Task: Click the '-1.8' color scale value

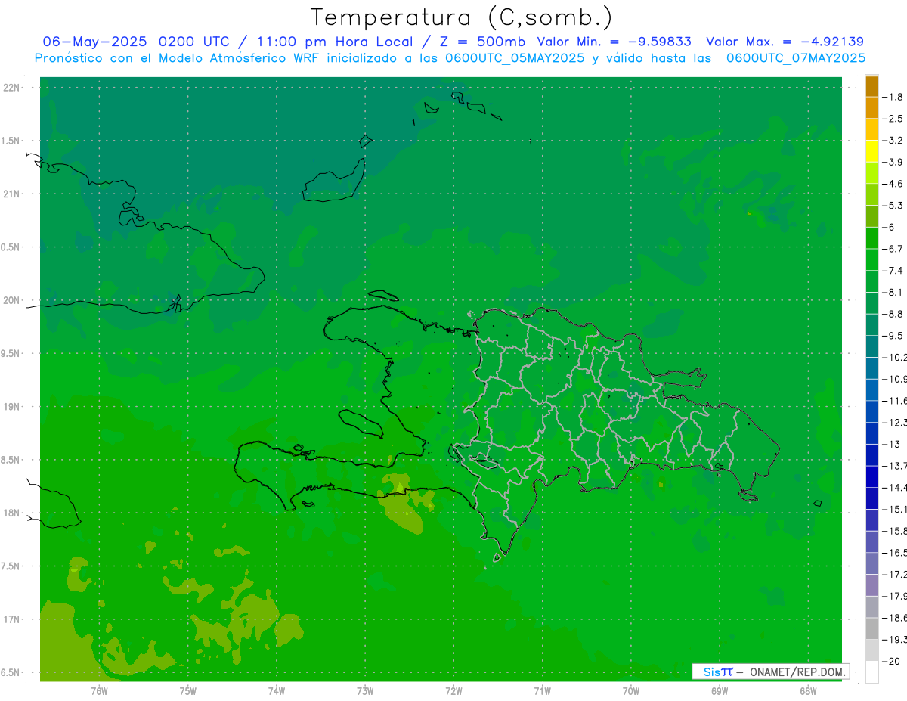Action: (x=893, y=97)
